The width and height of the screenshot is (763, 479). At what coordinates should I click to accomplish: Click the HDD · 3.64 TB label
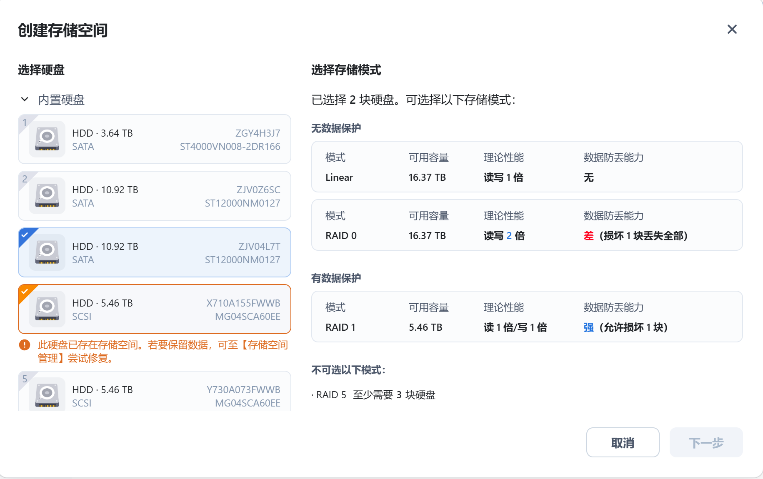103,133
